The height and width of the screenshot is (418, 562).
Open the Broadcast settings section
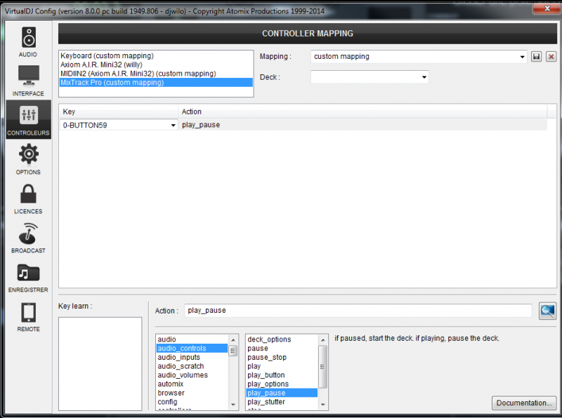pyautogui.click(x=28, y=238)
